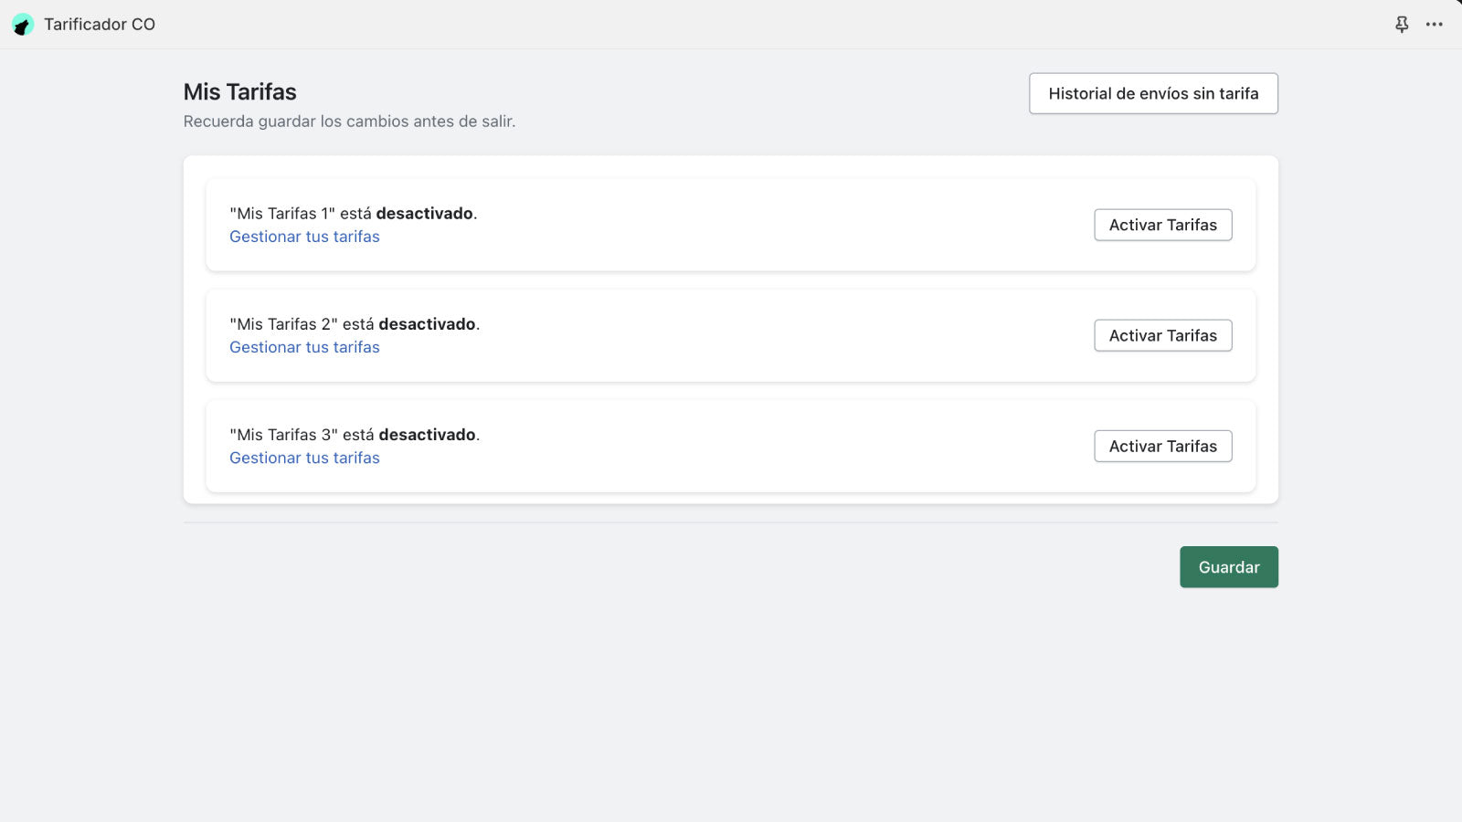This screenshot has width=1462, height=822.
Task: Click the Mis Tarifas page heading
Action: coord(240,92)
